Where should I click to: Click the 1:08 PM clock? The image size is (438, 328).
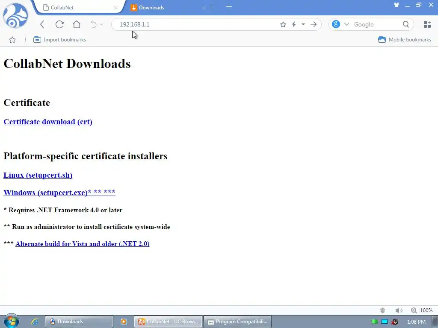coord(416,322)
